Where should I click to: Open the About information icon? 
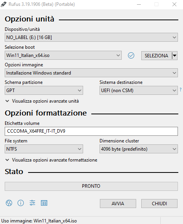21,203
